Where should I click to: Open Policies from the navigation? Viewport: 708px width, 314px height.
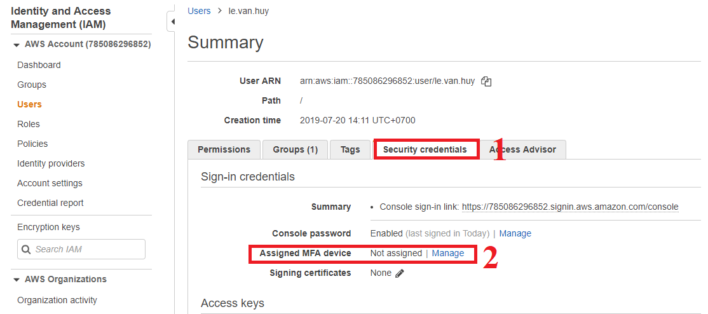click(32, 144)
